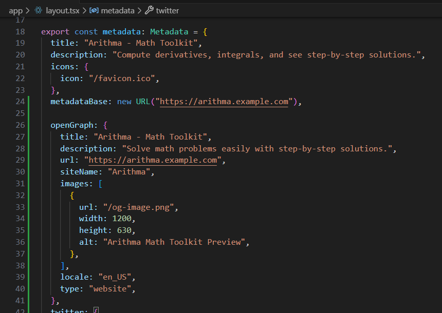Click the React file icon beside layout.tsx
442x313 pixels.
pos(39,10)
